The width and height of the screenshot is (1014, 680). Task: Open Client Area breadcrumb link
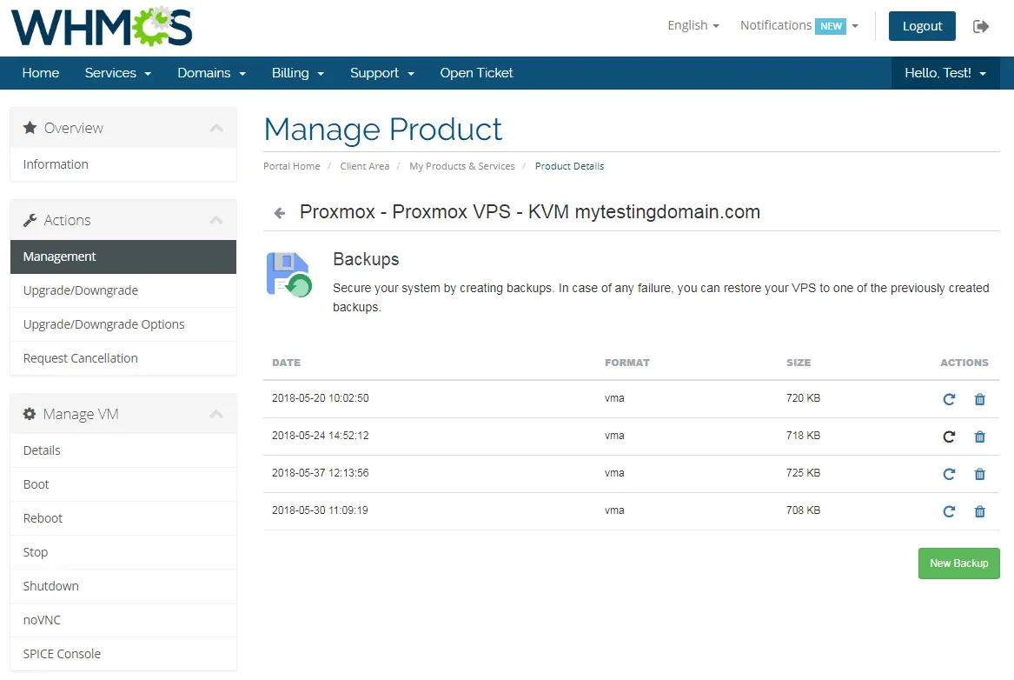pos(365,166)
